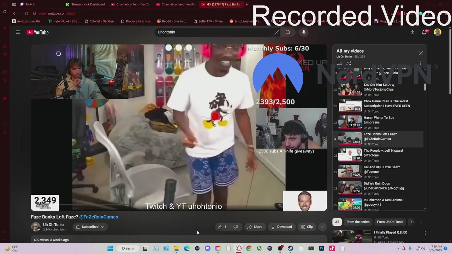The width and height of the screenshot is (452, 254).
Task: Select the All filter chip
Action: [337, 222]
